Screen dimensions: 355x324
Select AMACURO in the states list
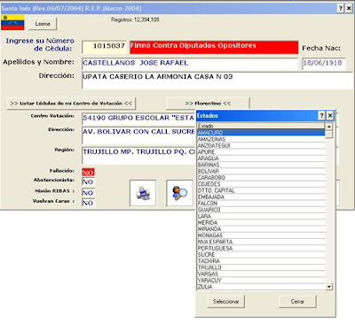pos(261,133)
